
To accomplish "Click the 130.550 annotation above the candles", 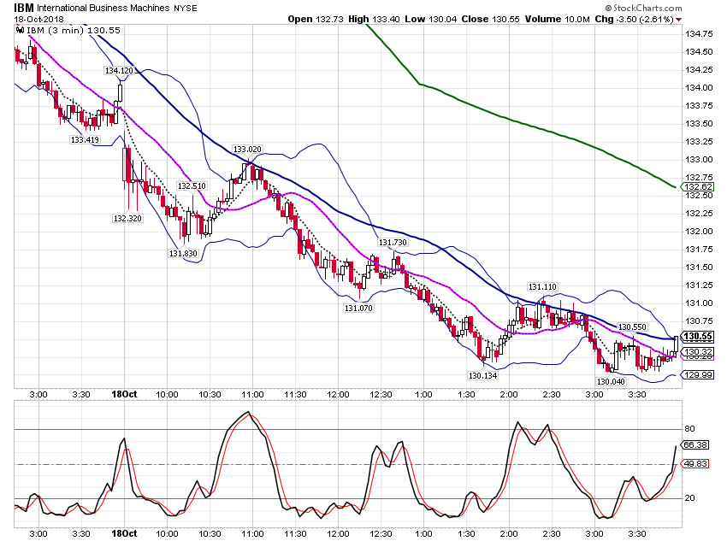I will point(632,327).
